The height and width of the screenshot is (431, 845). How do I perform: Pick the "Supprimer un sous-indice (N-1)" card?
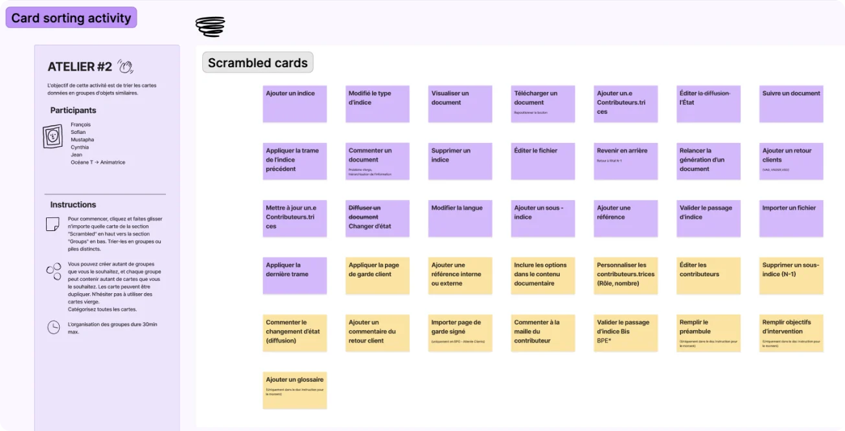click(791, 276)
